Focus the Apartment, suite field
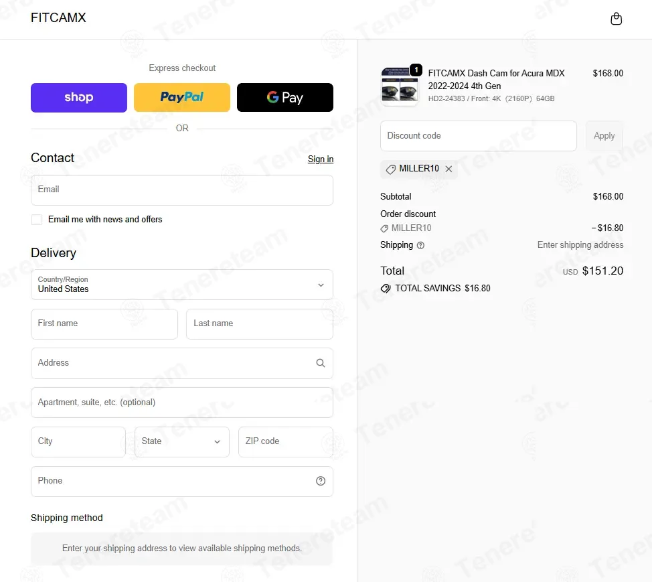Viewport: 652px width, 582px height. coord(181,403)
